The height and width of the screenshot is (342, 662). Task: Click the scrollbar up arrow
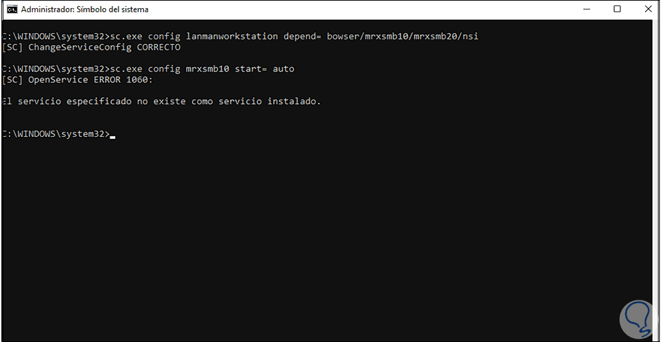653,26
